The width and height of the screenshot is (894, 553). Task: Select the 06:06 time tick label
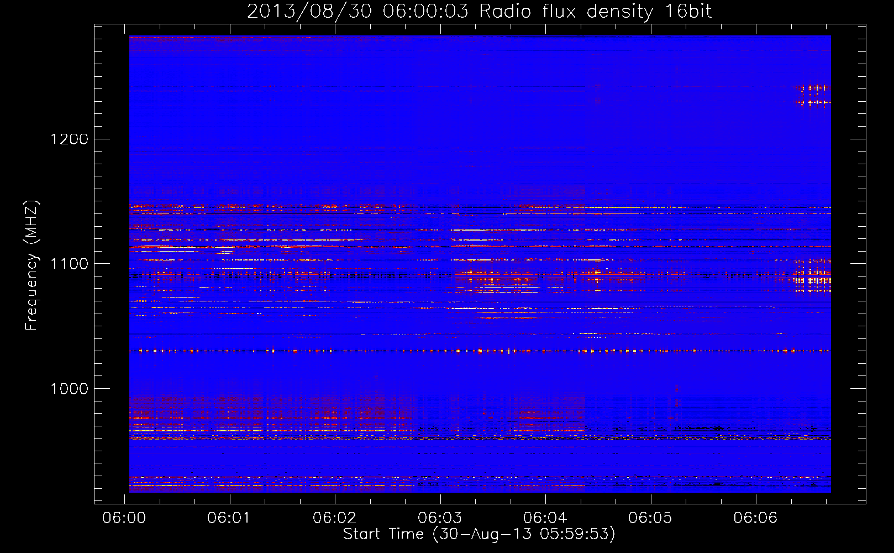pyautogui.click(x=755, y=518)
